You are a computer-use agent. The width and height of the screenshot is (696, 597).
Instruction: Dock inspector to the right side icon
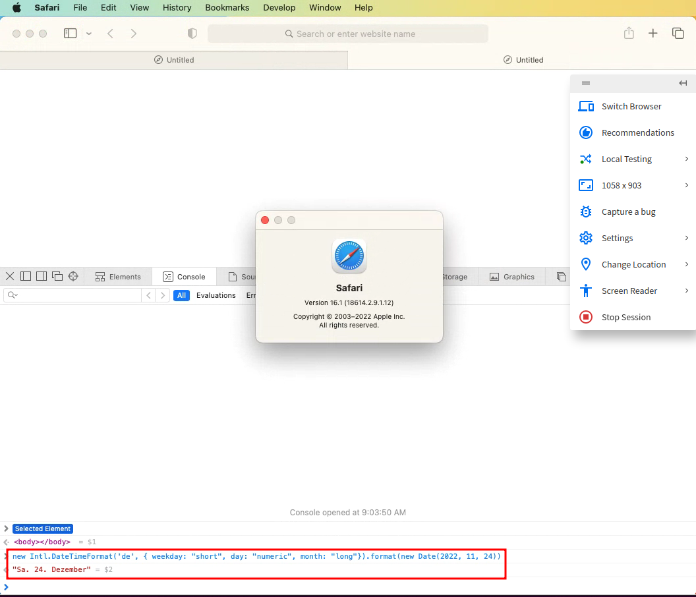point(42,276)
